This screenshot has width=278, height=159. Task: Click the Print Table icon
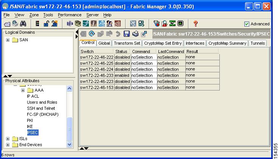(135, 34)
